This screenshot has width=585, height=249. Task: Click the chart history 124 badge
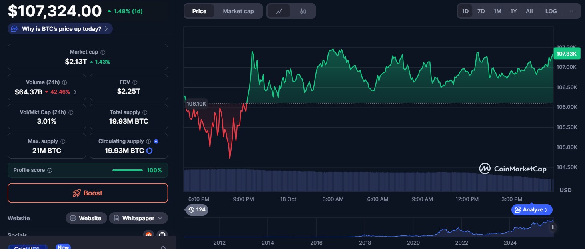pos(196,210)
